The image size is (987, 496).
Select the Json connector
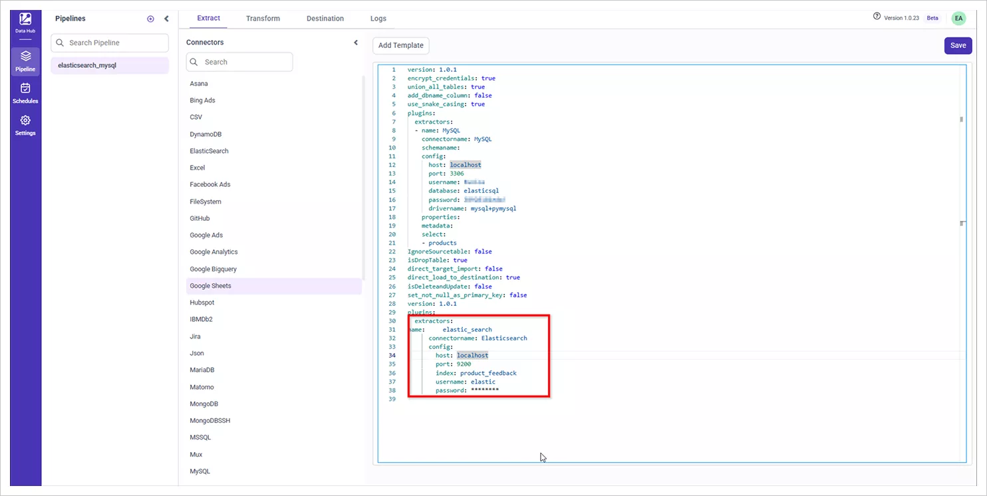coord(274,353)
